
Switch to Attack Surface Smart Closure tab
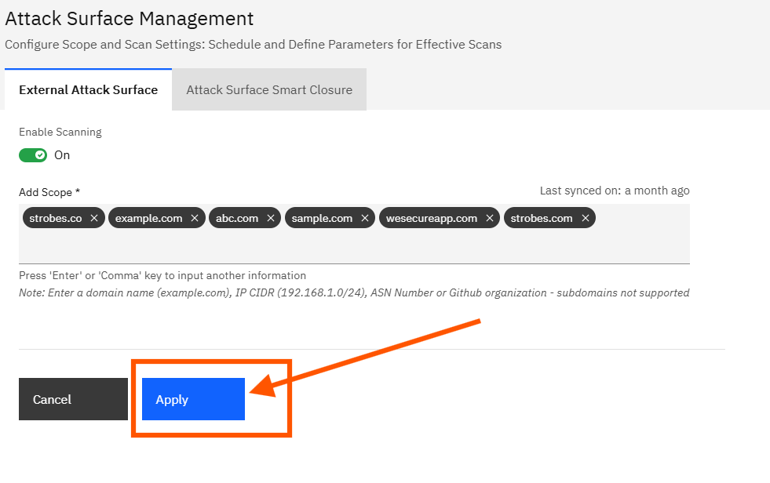coord(269,90)
